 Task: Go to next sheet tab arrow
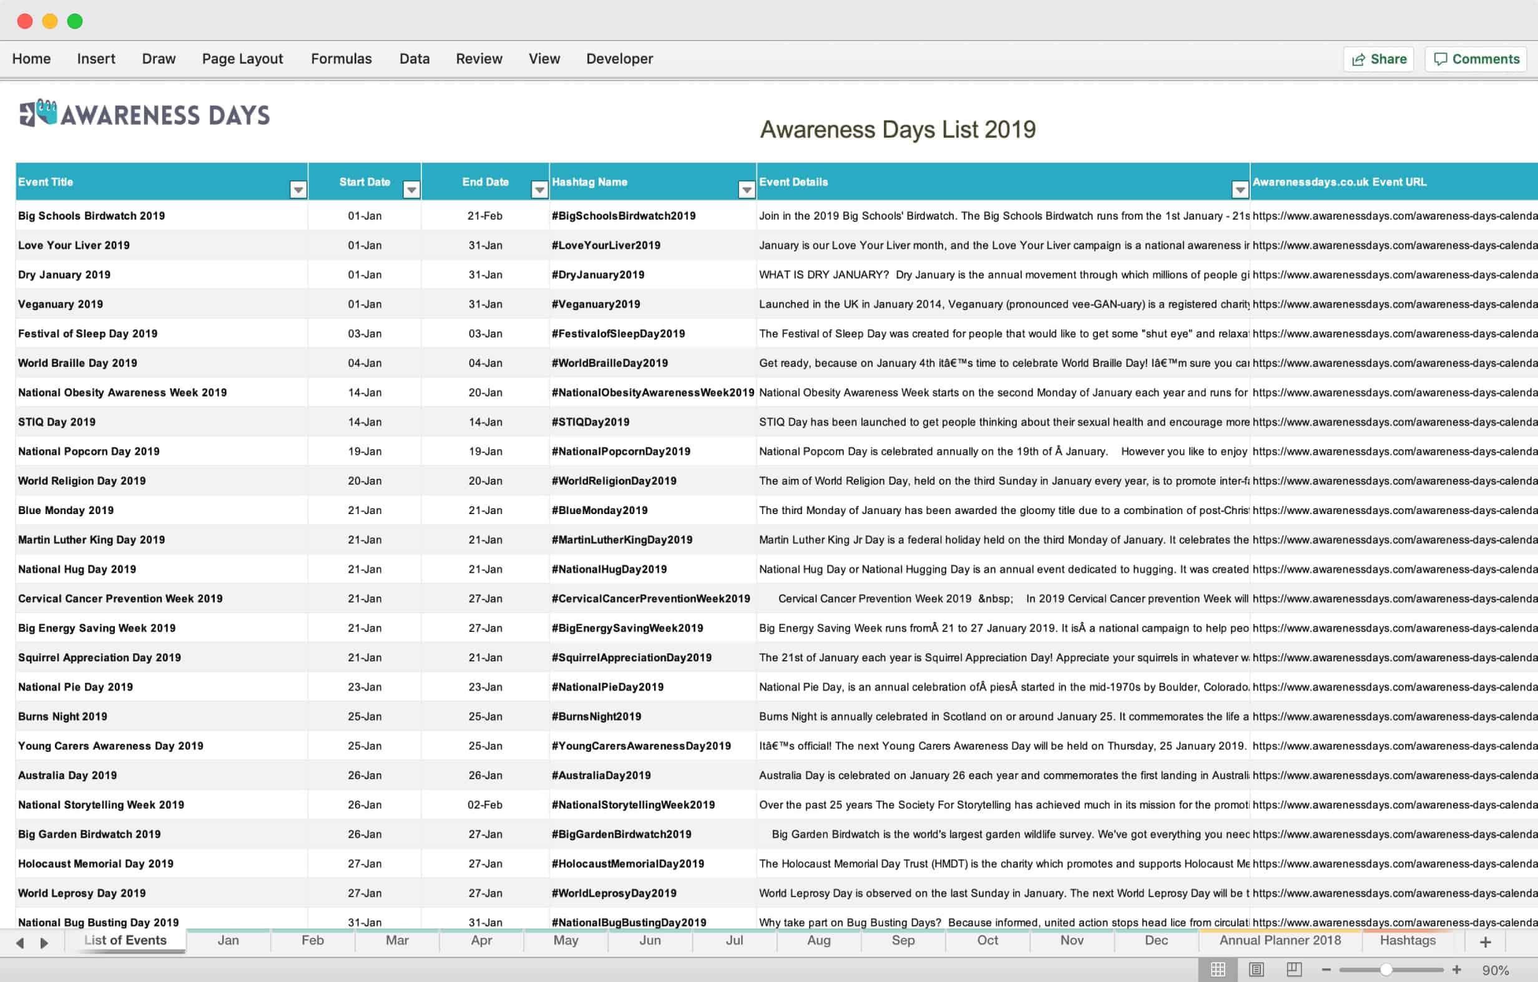pyautogui.click(x=44, y=943)
